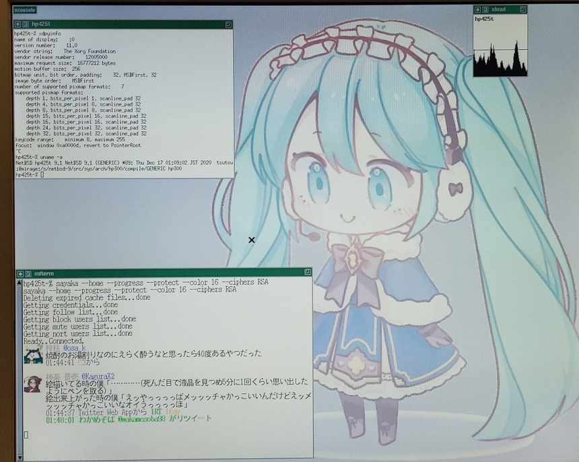Viewport: 579px width, 462px height.
Task: Click the mlterm vertical scrollbar track
Action: pyautogui.click(x=20, y=369)
